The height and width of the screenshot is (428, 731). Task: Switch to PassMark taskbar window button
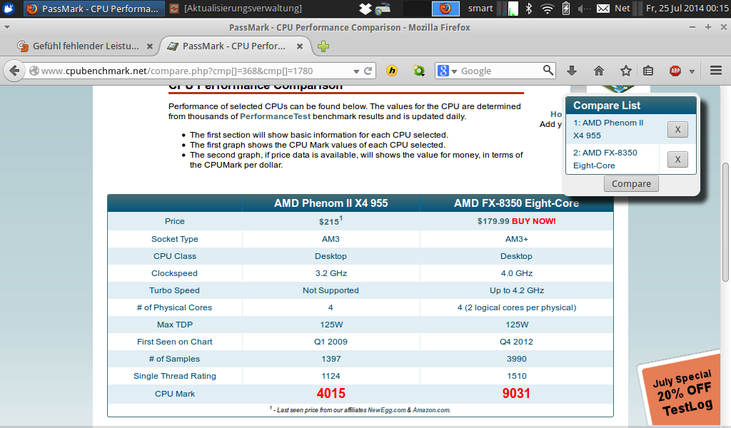click(x=94, y=9)
